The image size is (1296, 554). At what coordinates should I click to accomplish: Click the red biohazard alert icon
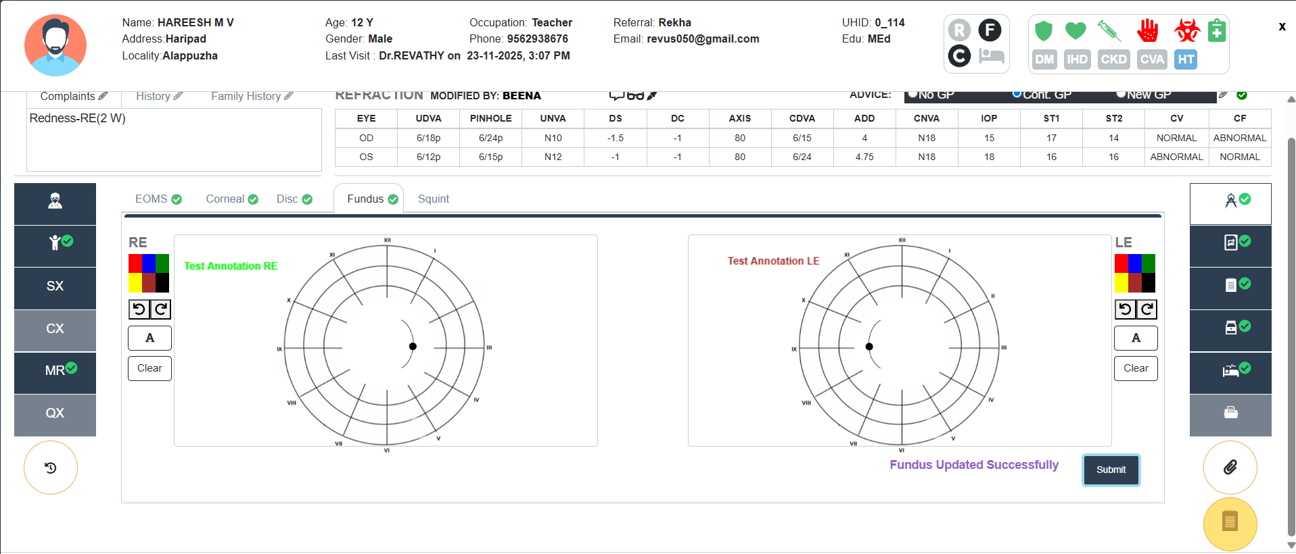1186,30
